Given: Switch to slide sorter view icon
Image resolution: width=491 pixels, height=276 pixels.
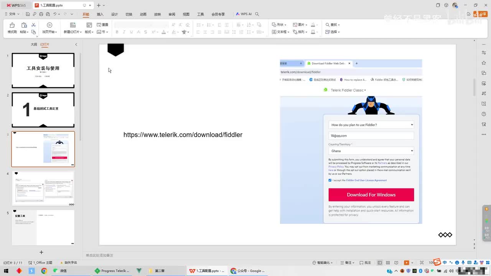Looking at the screenshot, I should click(x=387, y=263).
